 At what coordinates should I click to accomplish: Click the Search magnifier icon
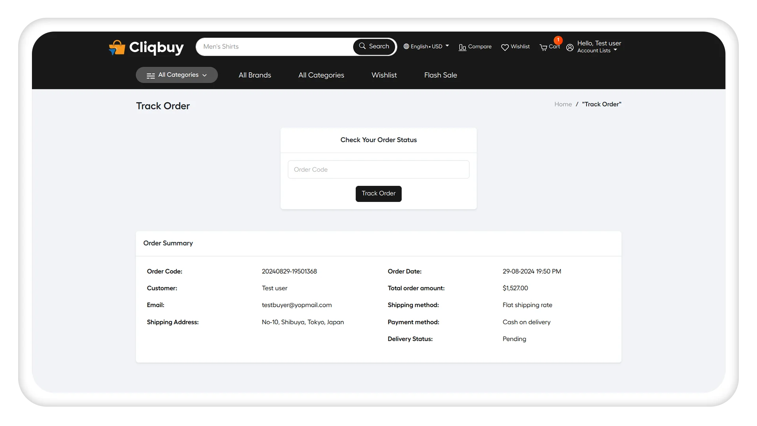tap(362, 46)
